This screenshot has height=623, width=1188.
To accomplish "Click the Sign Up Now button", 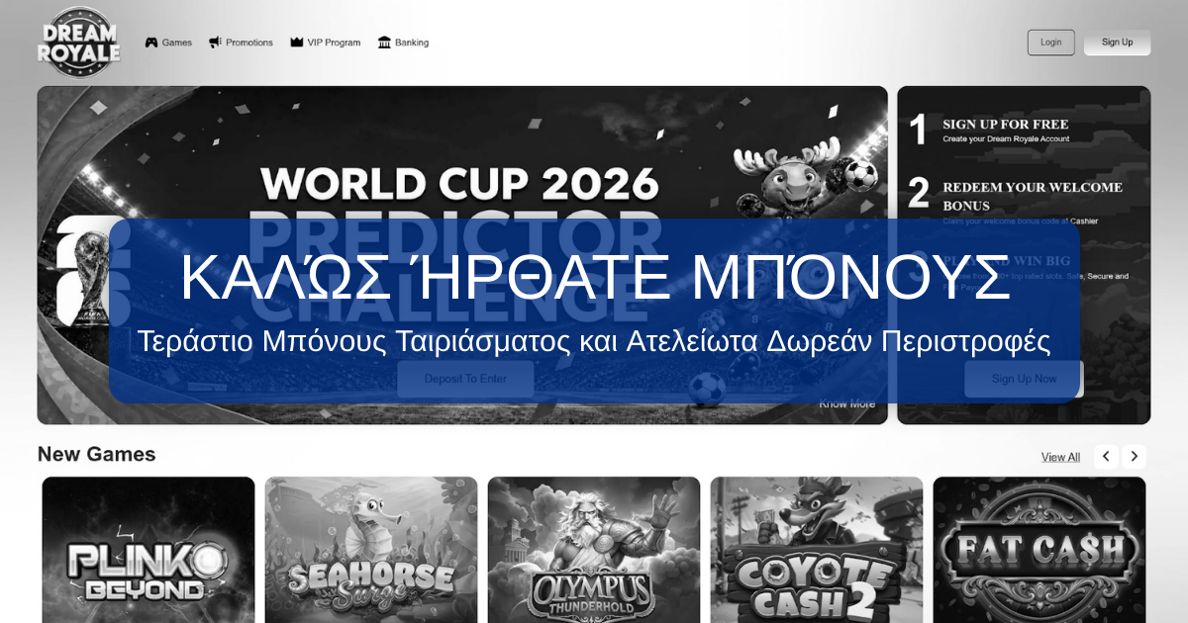I will tap(1024, 379).
